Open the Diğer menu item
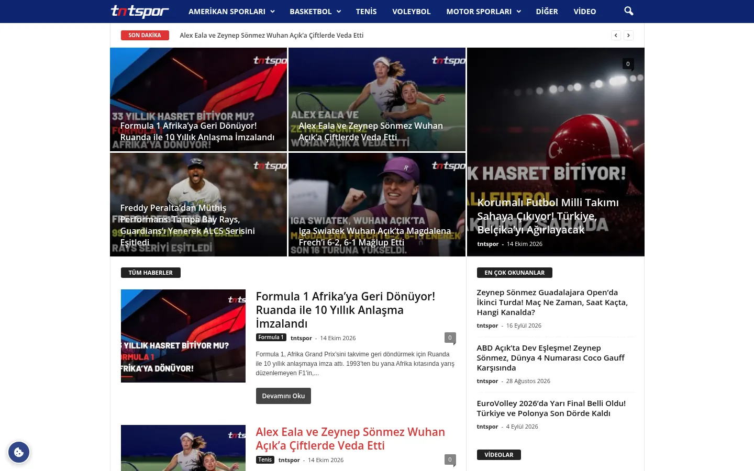The width and height of the screenshot is (754, 471). 547,12
